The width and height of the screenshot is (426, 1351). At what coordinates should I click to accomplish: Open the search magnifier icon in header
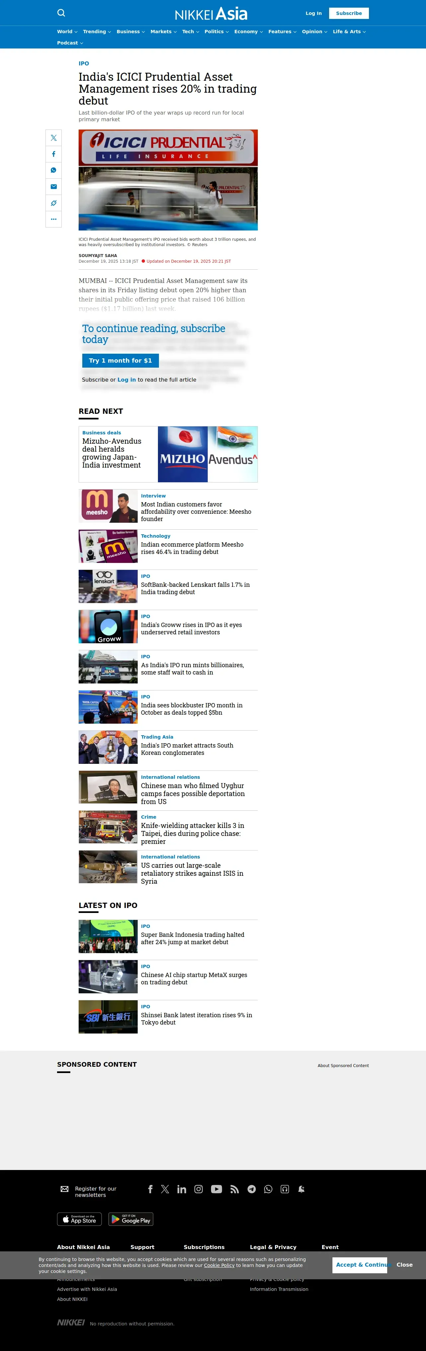pyautogui.click(x=61, y=13)
